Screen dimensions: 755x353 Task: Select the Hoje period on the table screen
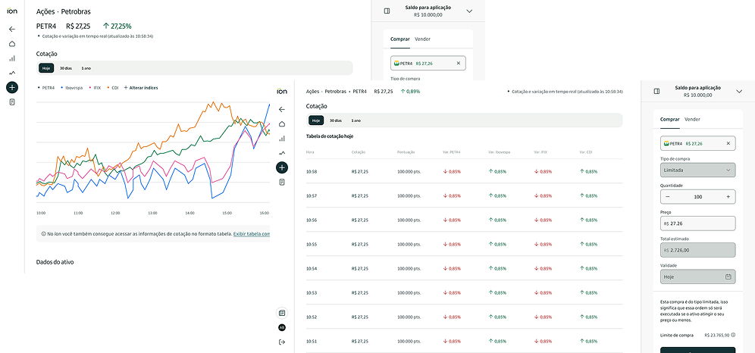pyautogui.click(x=316, y=120)
